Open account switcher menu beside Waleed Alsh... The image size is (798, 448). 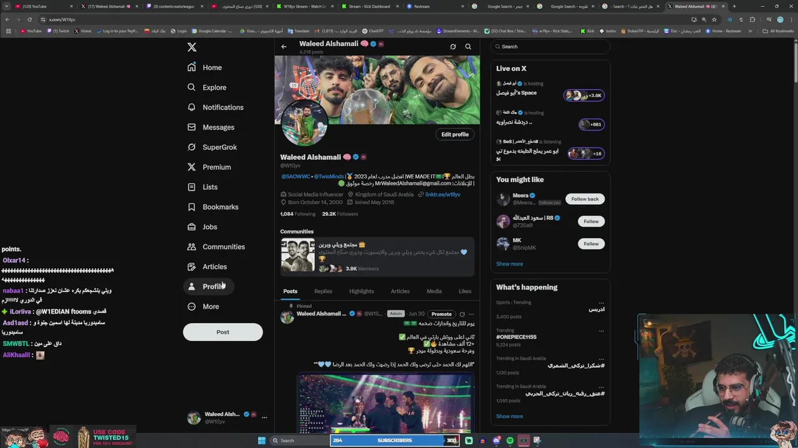click(x=264, y=418)
